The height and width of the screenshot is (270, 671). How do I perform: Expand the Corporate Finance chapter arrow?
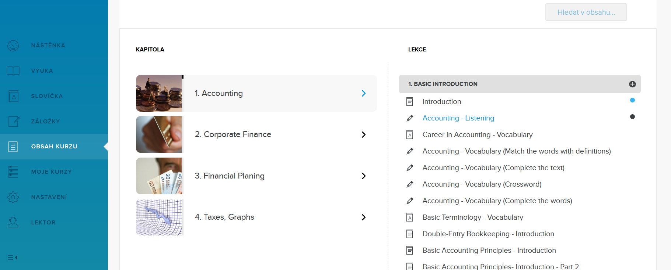pos(363,134)
